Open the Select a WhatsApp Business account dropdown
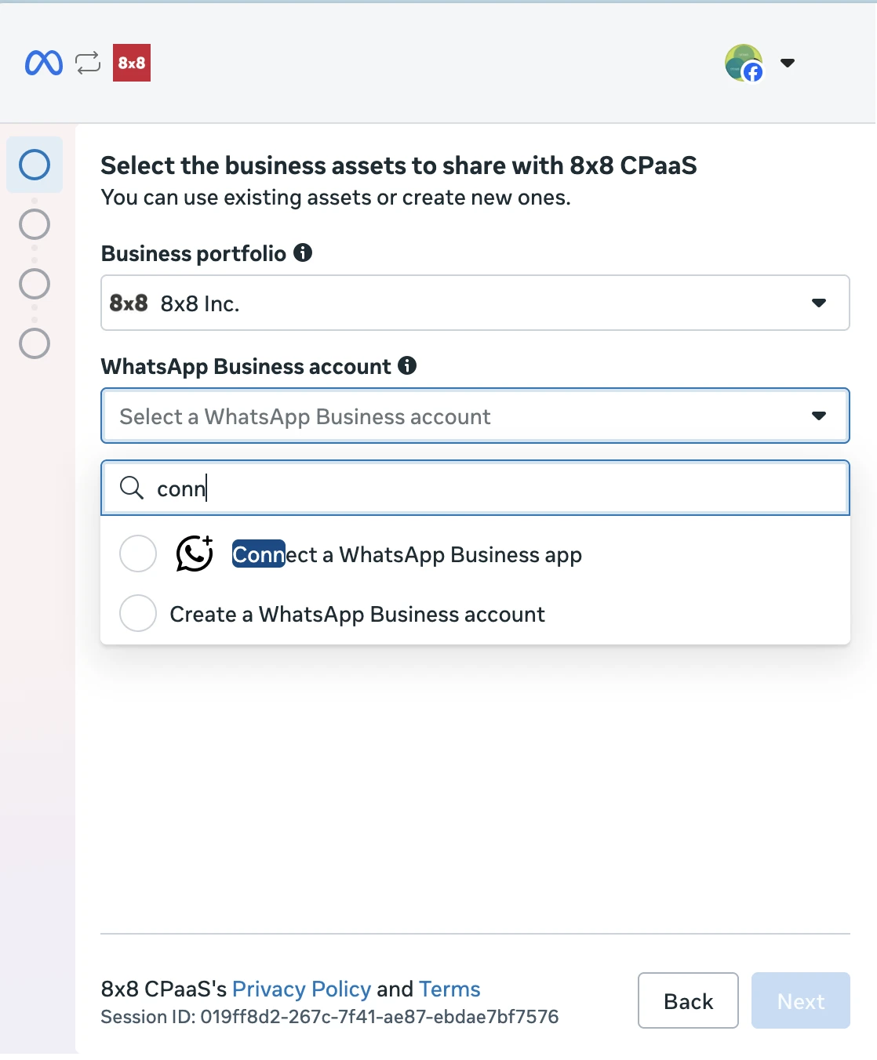 coord(475,416)
